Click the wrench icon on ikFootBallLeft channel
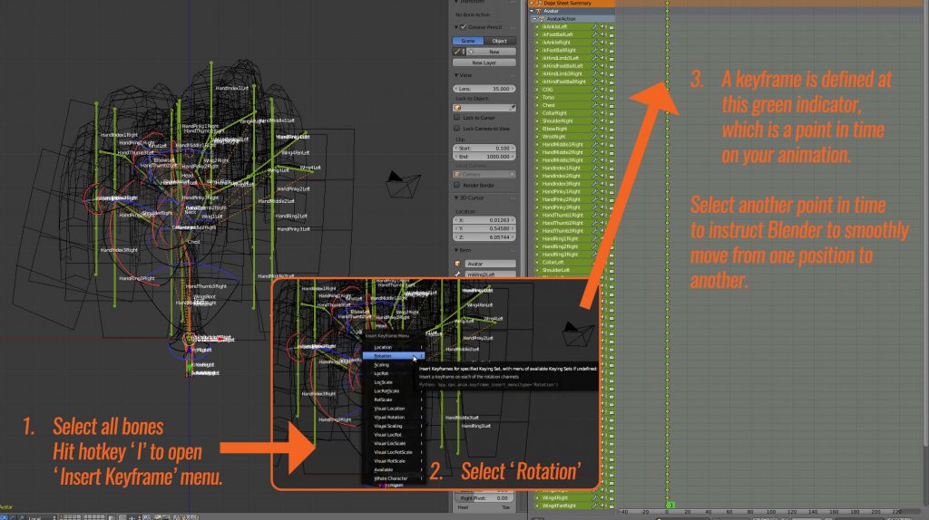 [x=594, y=34]
